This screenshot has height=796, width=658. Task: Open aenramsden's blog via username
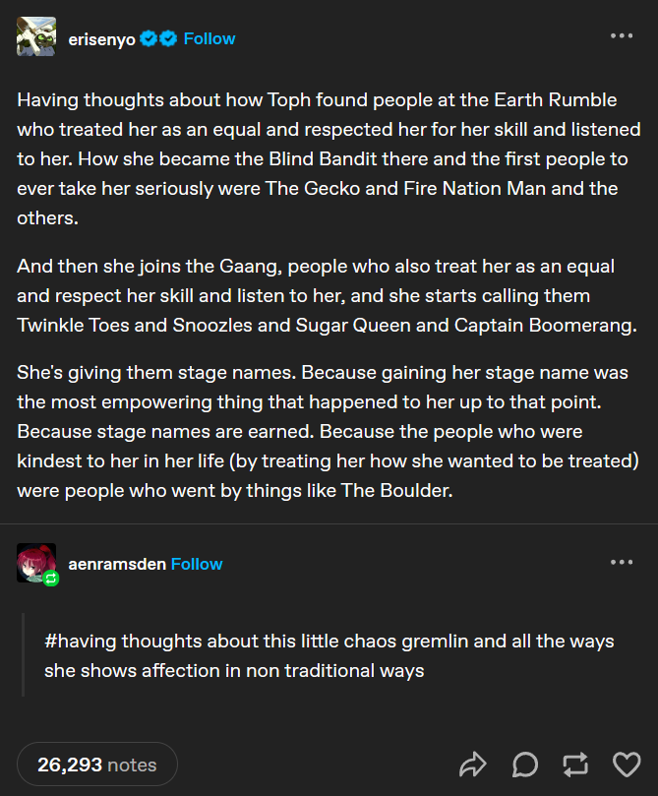pyautogui.click(x=117, y=564)
